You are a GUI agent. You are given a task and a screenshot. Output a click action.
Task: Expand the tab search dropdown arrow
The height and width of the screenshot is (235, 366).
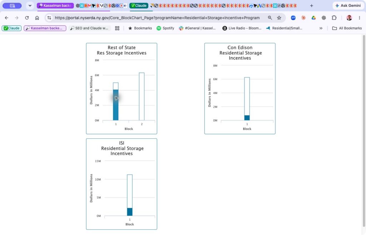point(30,6)
